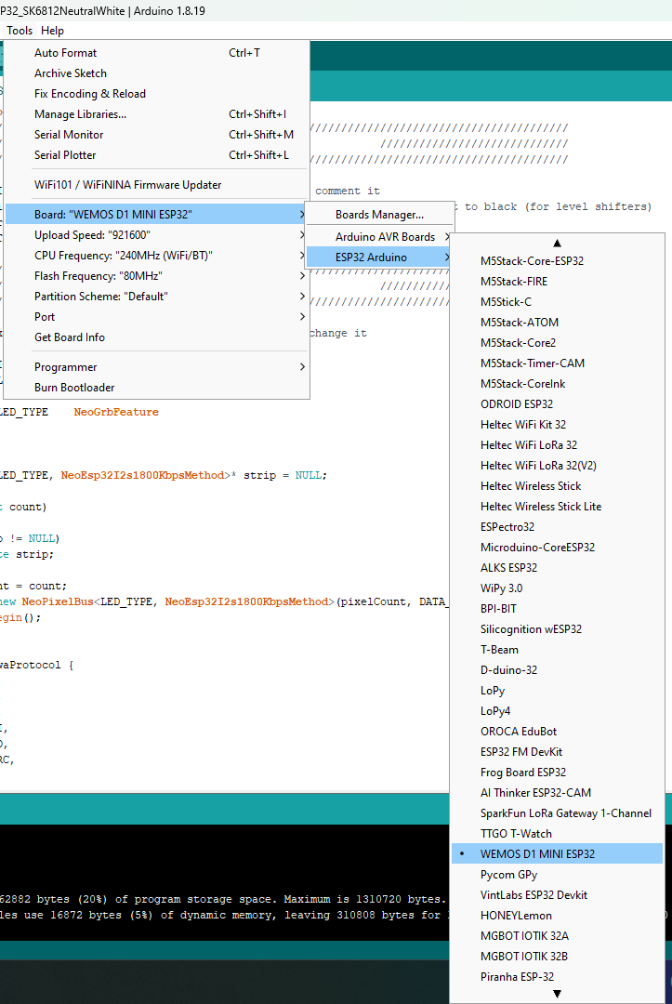The image size is (672, 1004).
Task: Choose Auto Format in Tools menu
Action: pos(157,52)
